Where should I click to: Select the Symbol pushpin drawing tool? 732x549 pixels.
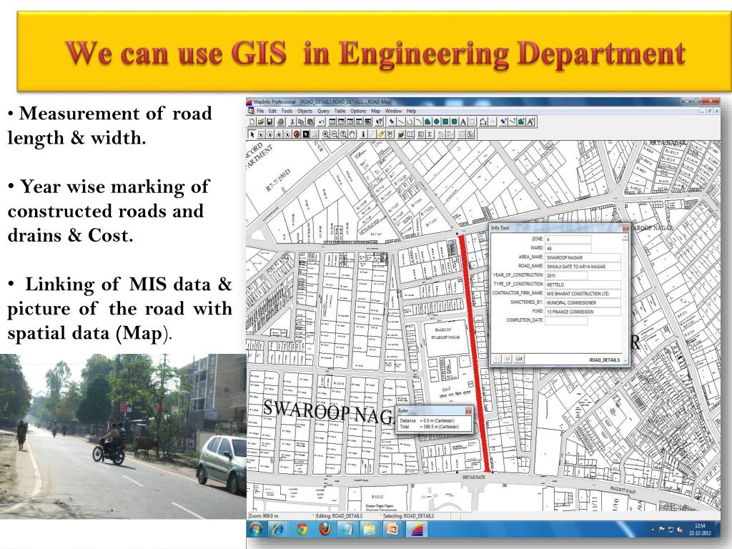[x=391, y=122]
